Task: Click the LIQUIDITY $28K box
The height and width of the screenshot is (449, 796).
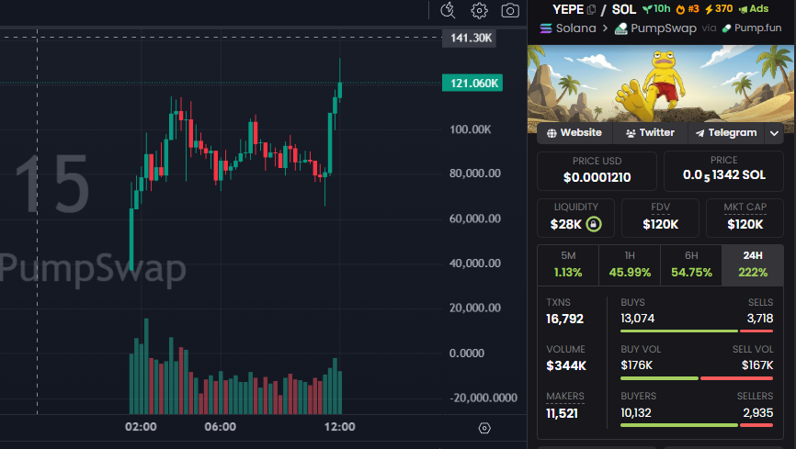Action: [575, 219]
